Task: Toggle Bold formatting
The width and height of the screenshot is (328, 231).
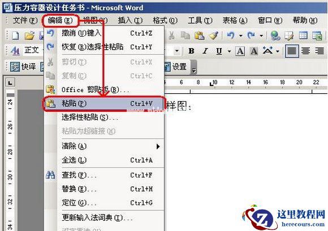Action: click(191, 51)
